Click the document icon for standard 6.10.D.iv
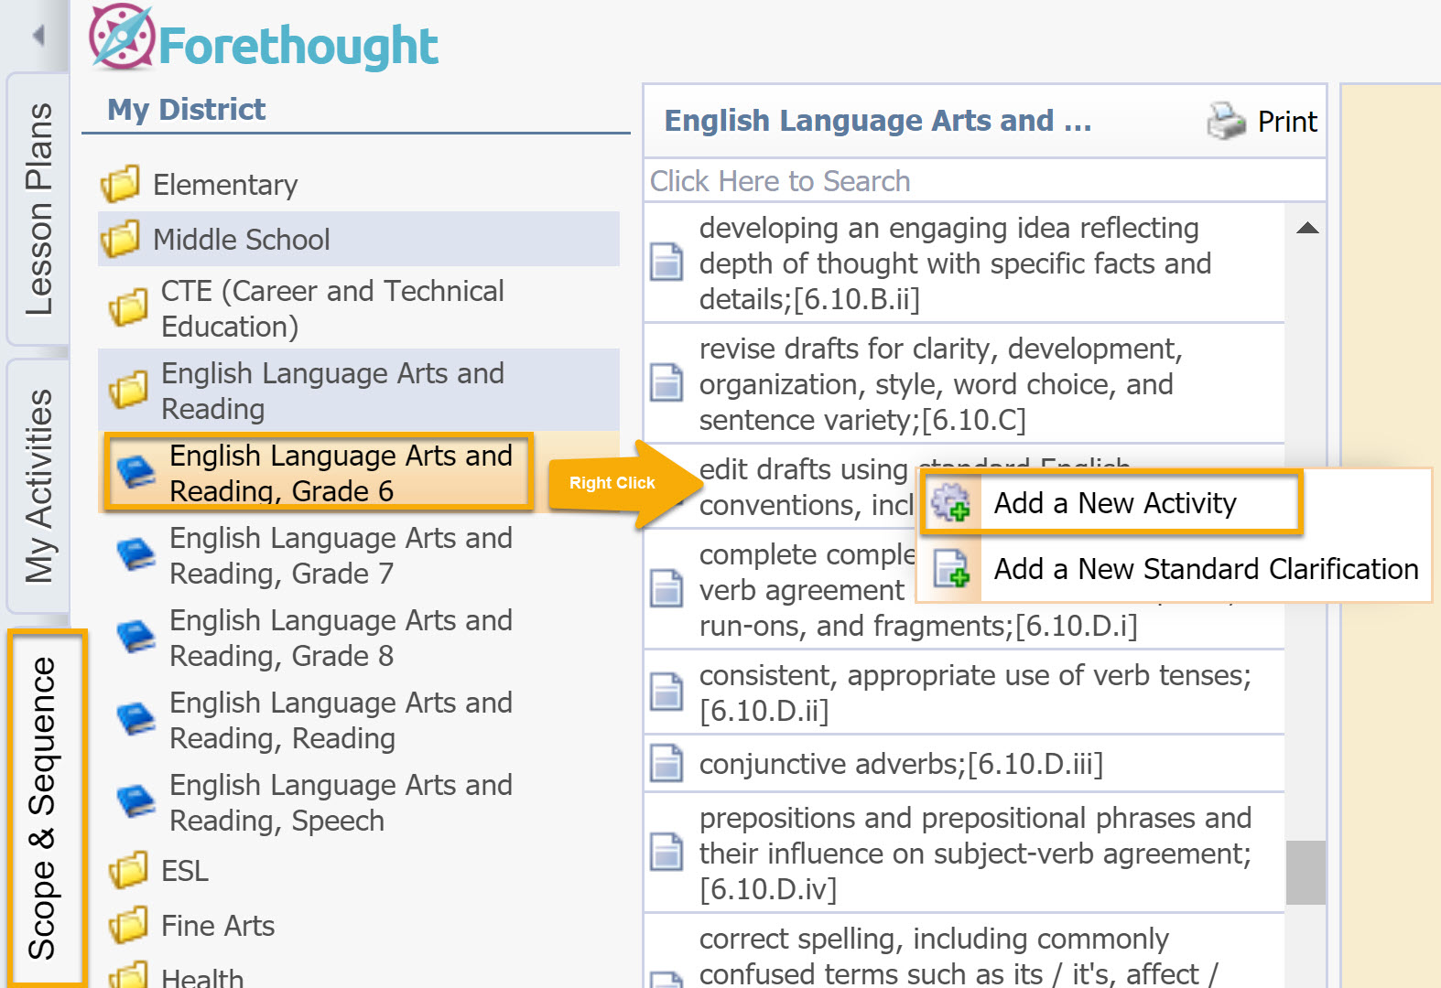 pyautogui.click(x=666, y=852)
